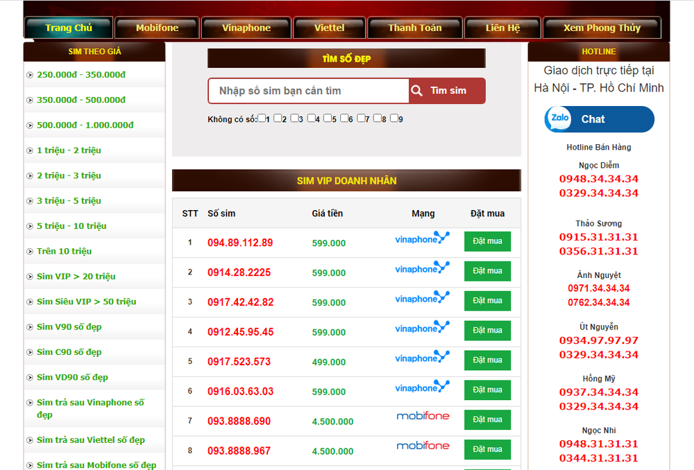Click hotline number 0948.34.34.34
Viewport: 694px width, 470px height.
click(598, 179)
